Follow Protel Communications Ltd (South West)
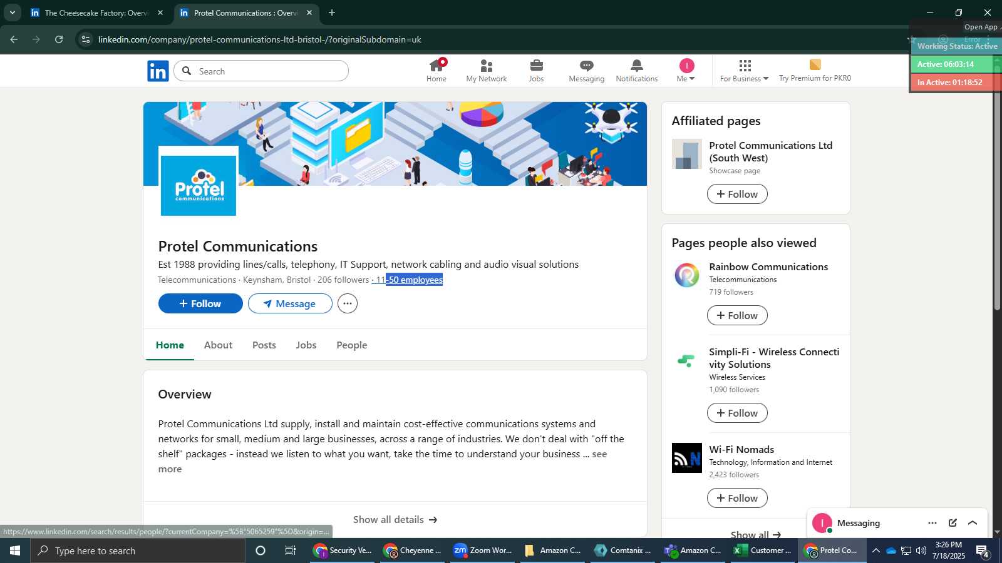The width and height of the screenshot is (1002, 563). 737,194
